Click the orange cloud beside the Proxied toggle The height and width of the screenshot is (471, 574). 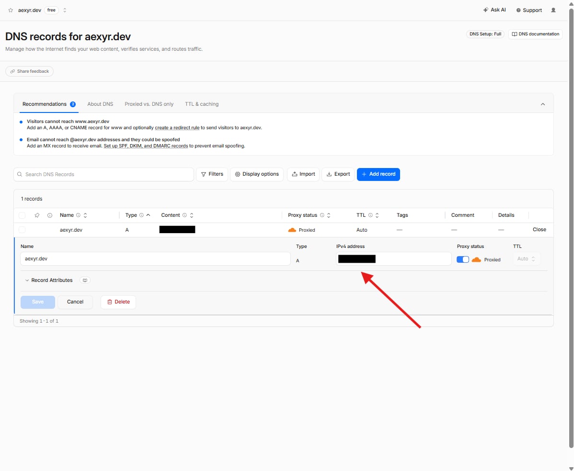click(x=476, y=259)
